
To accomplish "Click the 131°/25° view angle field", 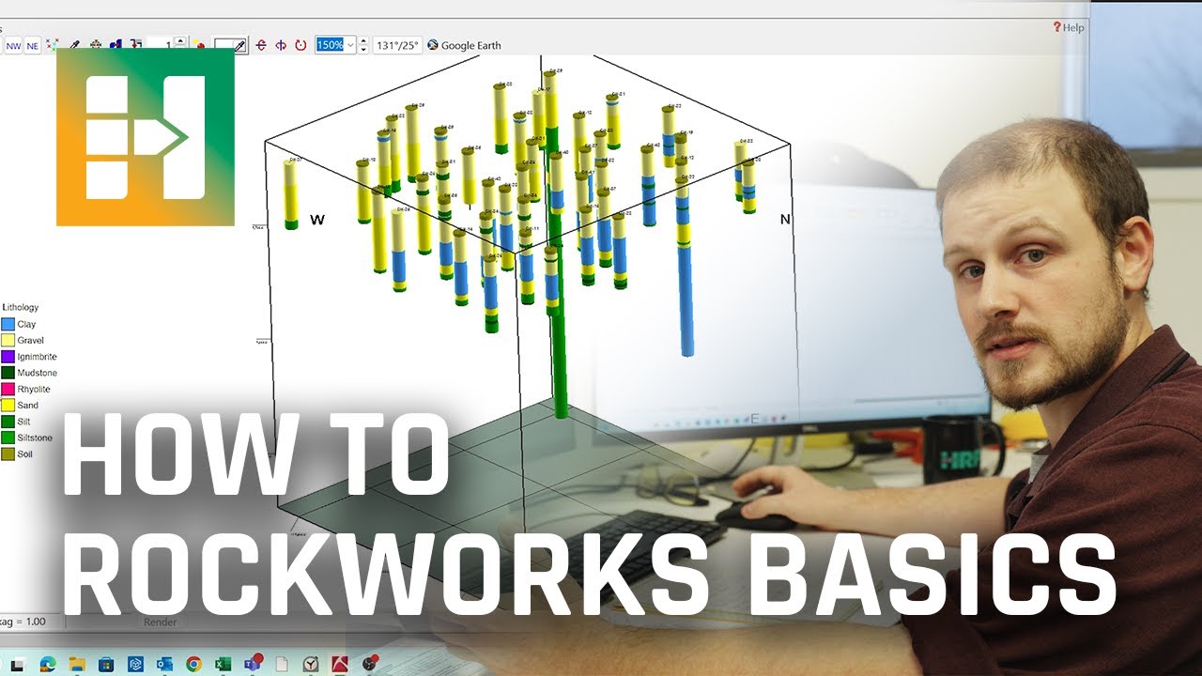I will [398, 45].
